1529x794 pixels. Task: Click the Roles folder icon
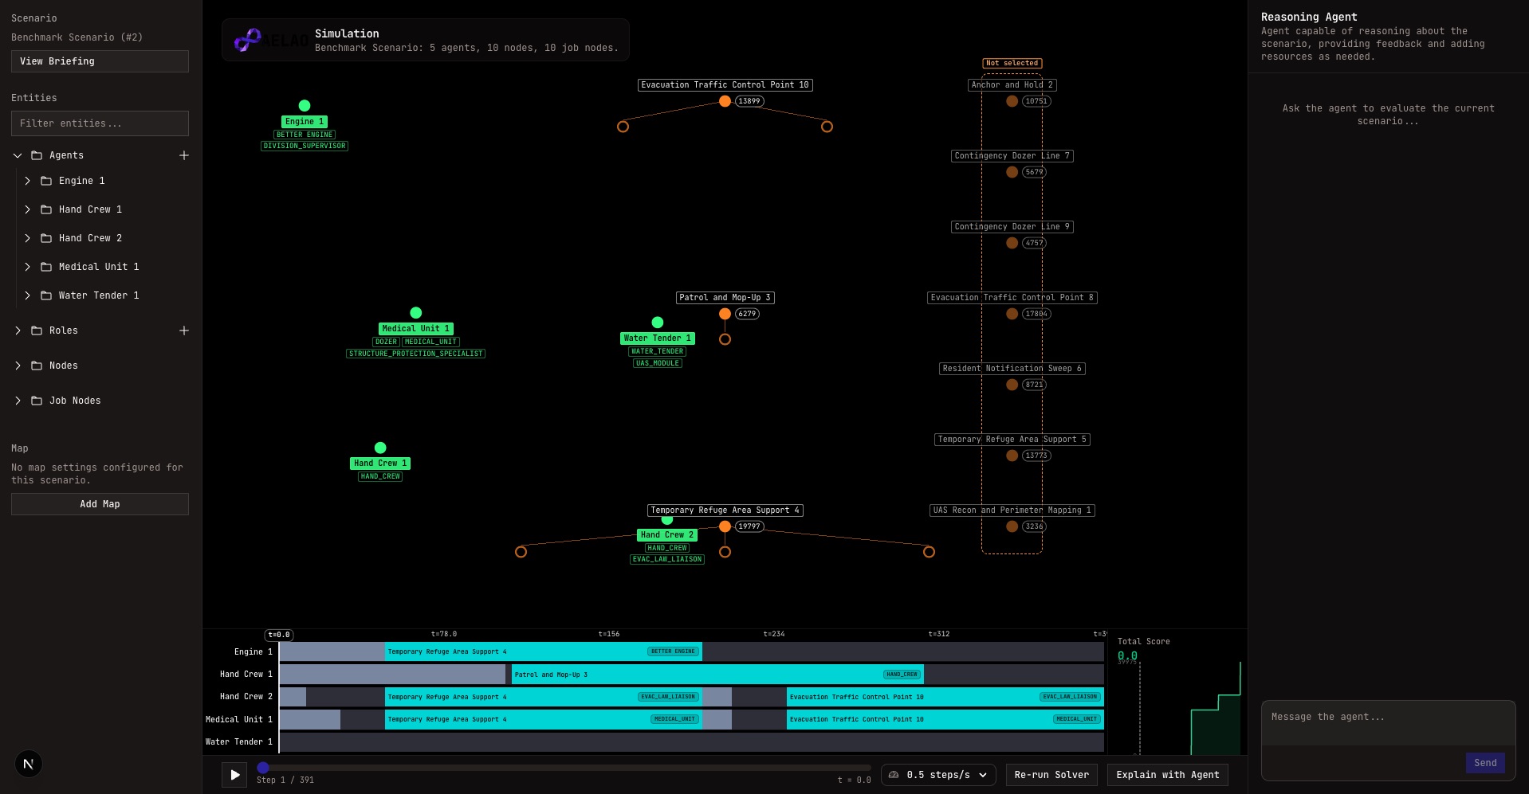(x=37, y=331)
